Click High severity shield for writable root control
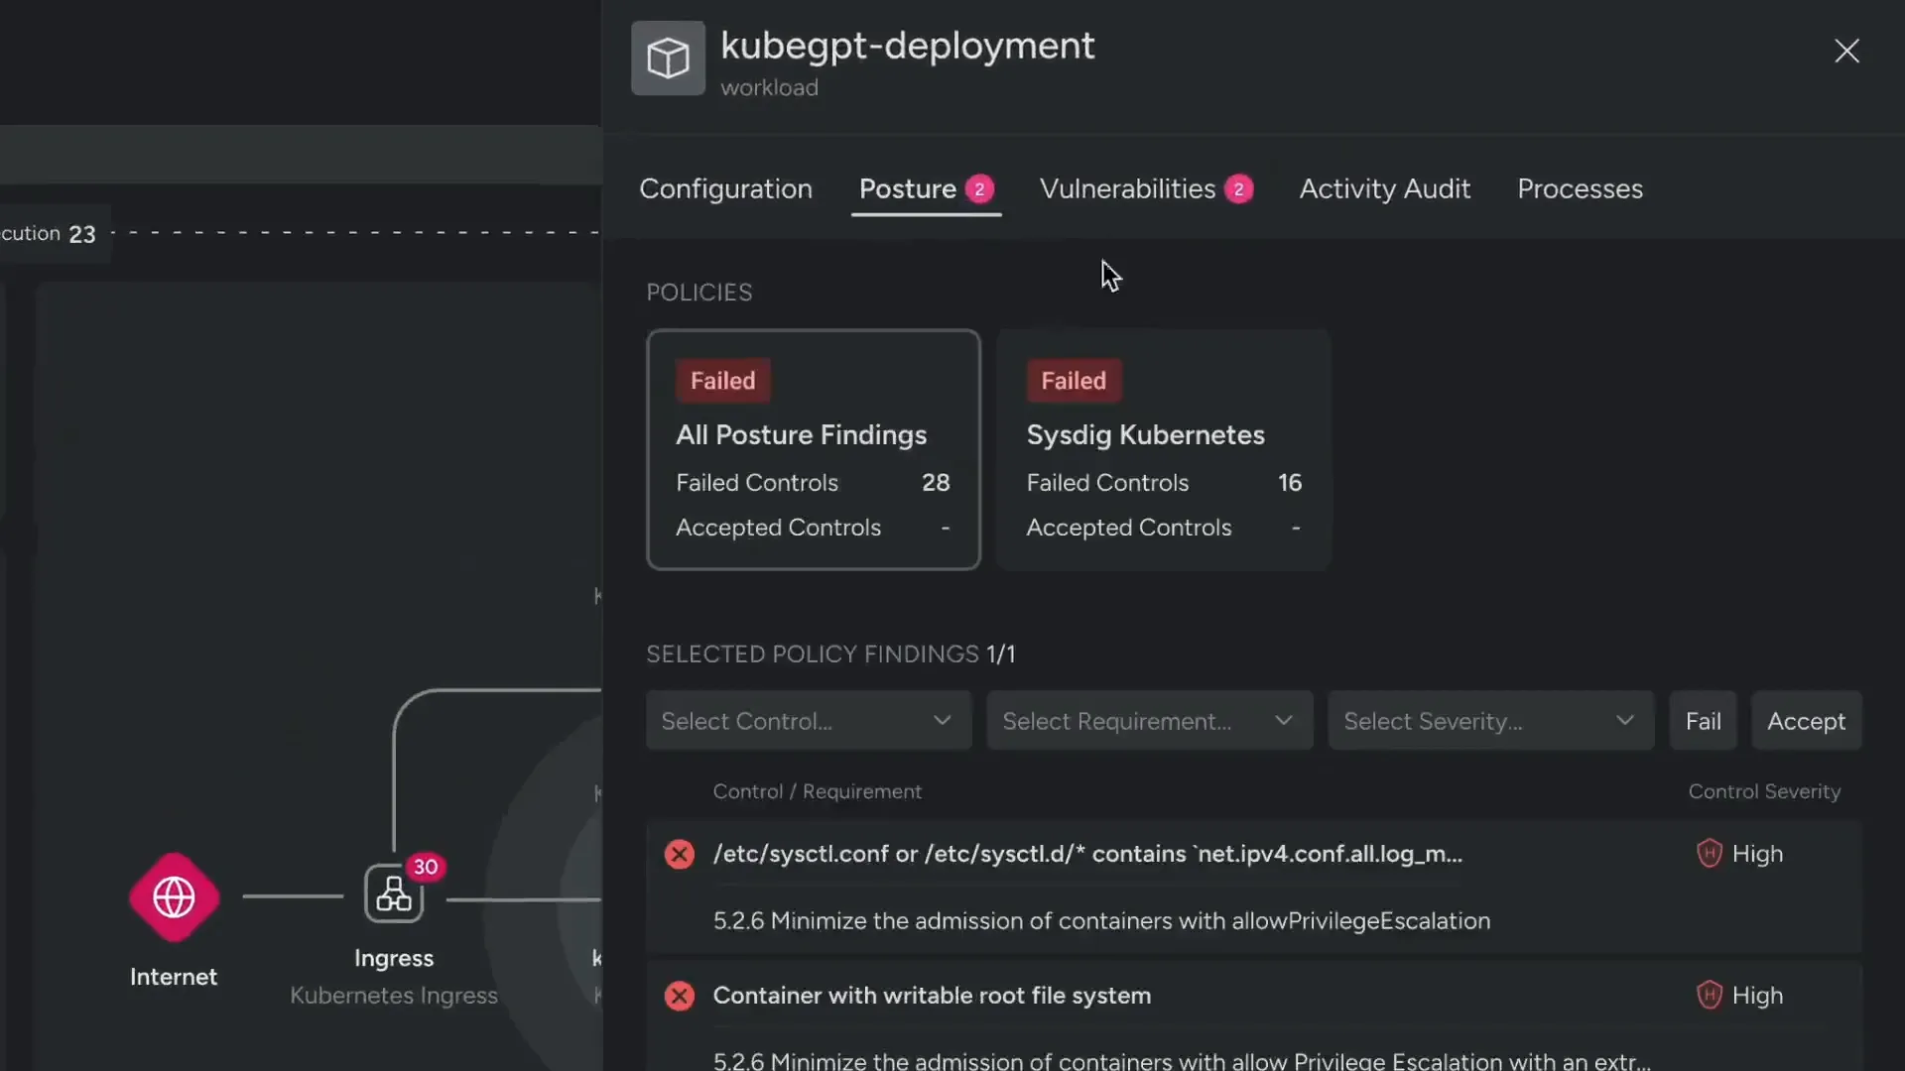This screenshot has width=1905, height=1071. (x=1709, y=996)
